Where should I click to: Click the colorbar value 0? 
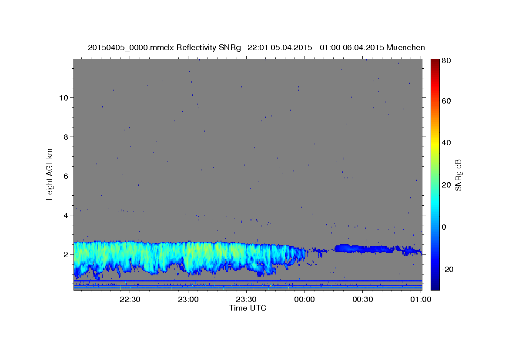[444, 227]
